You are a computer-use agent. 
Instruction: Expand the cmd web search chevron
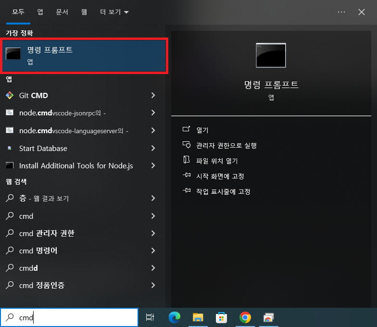point(153,216)
